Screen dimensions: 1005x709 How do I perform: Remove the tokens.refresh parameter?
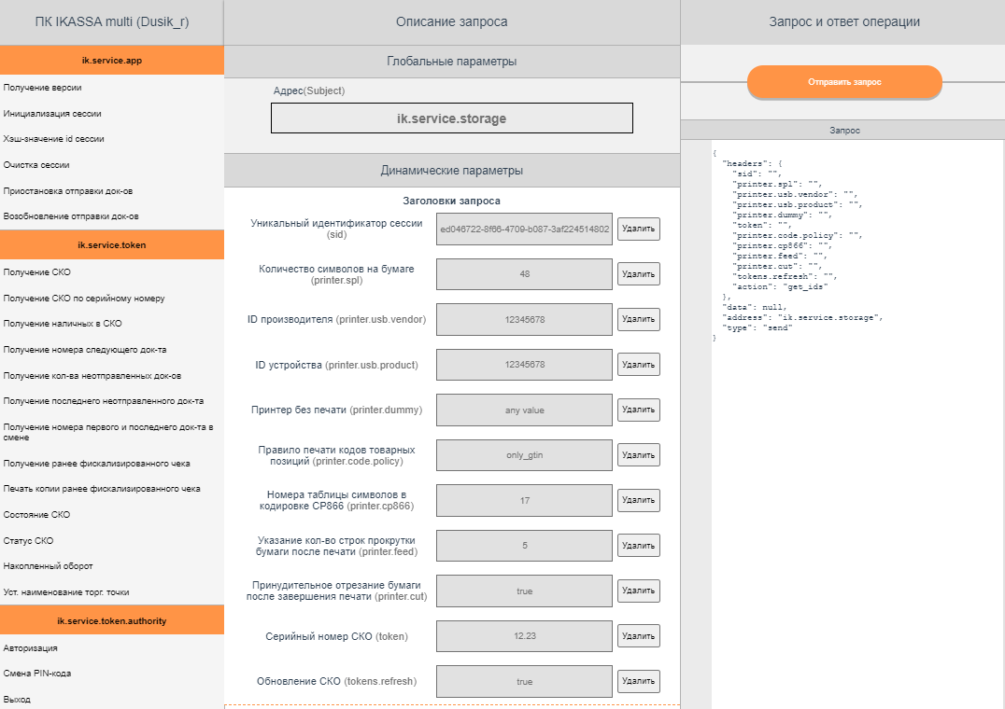tap(638, 681)
